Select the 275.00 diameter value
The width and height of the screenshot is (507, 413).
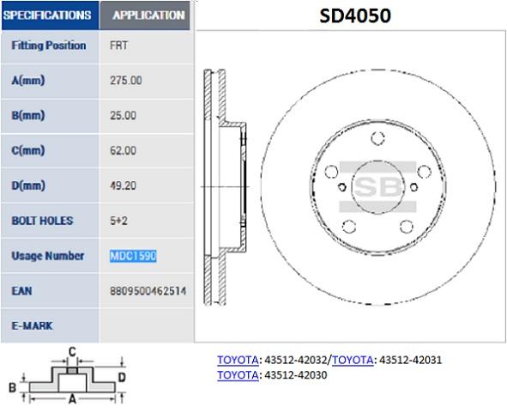click(126, 80)
